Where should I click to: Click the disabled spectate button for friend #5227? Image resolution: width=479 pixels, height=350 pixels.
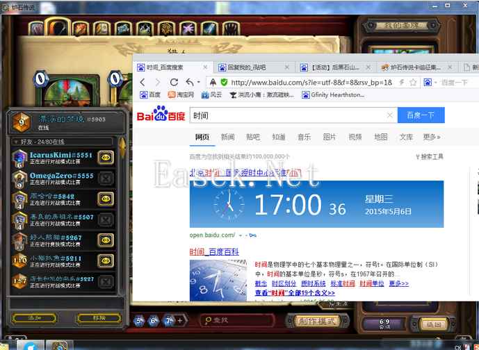(x=106, y=281)
